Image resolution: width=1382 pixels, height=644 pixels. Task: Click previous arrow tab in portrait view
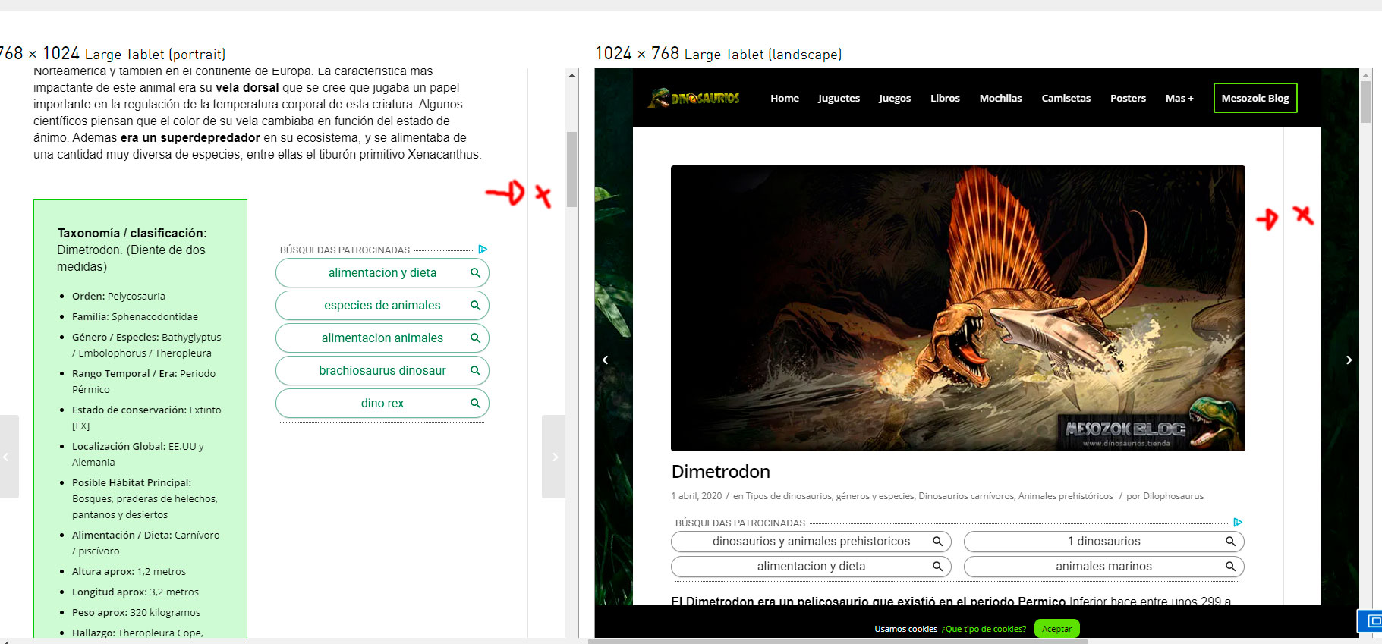tap(8, 457)
